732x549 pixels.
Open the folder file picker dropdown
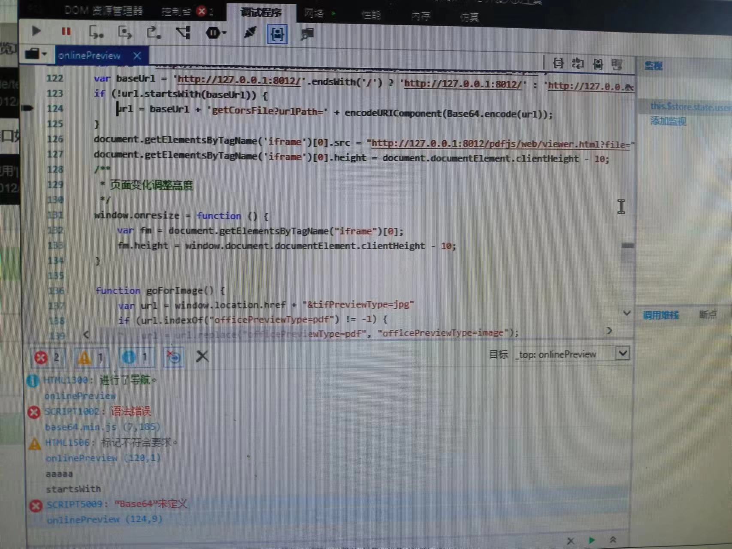point(36,54)
